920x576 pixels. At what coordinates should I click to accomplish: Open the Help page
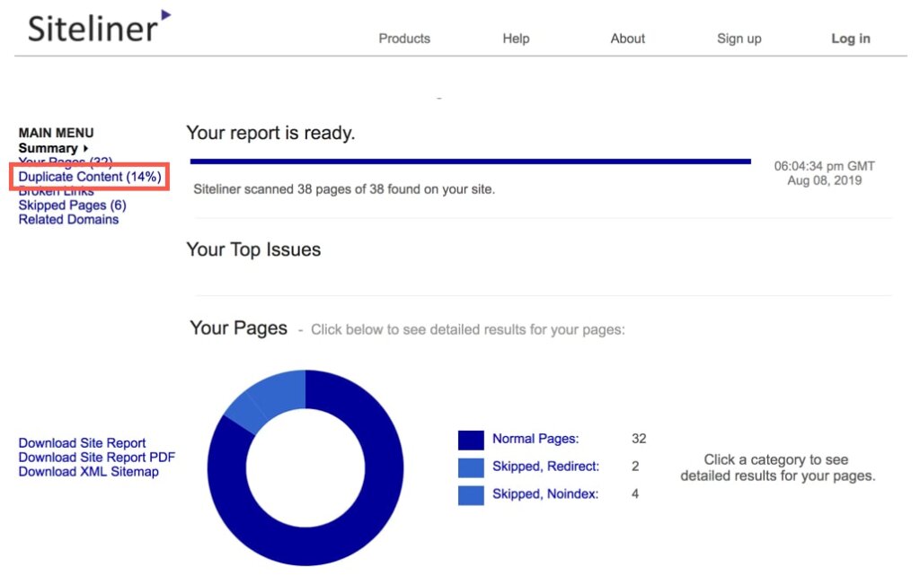tap(516, 39)
